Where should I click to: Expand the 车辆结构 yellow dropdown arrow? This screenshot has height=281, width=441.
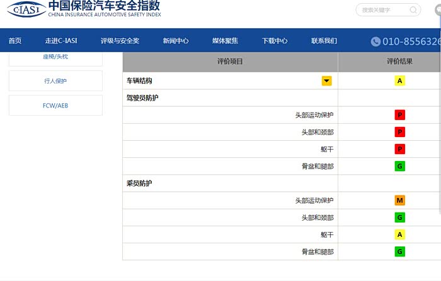(326, 81)
